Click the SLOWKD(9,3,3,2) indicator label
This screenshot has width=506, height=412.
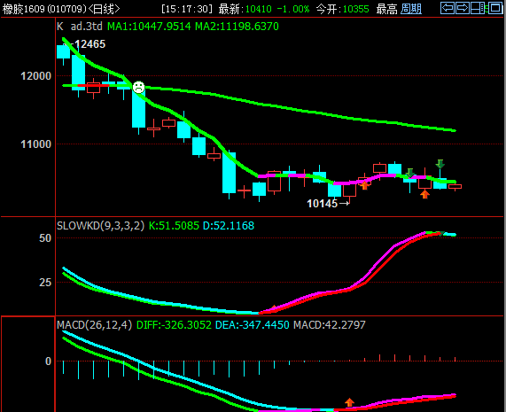pos(101,226)
